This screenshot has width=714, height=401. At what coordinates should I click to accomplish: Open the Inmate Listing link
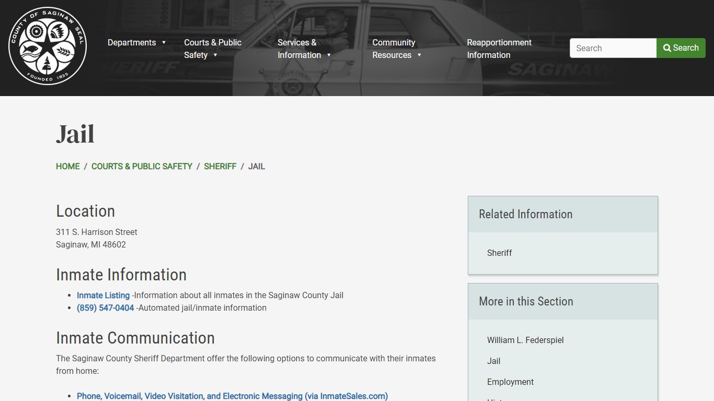103,295
